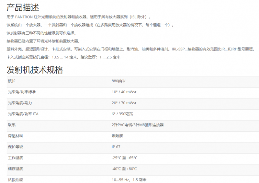Select the 联系 row label
Screen dimensions: 259x183
coord(12,125)
